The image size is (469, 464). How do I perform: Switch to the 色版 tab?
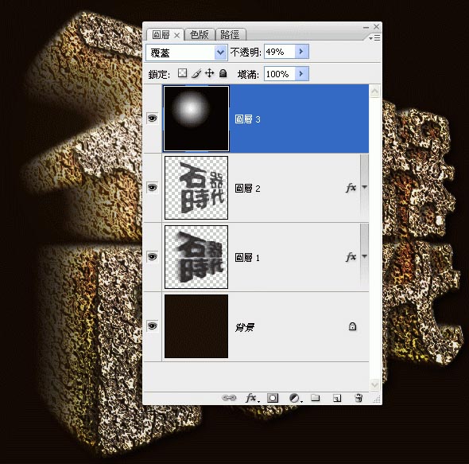click(x=200, y=35)
